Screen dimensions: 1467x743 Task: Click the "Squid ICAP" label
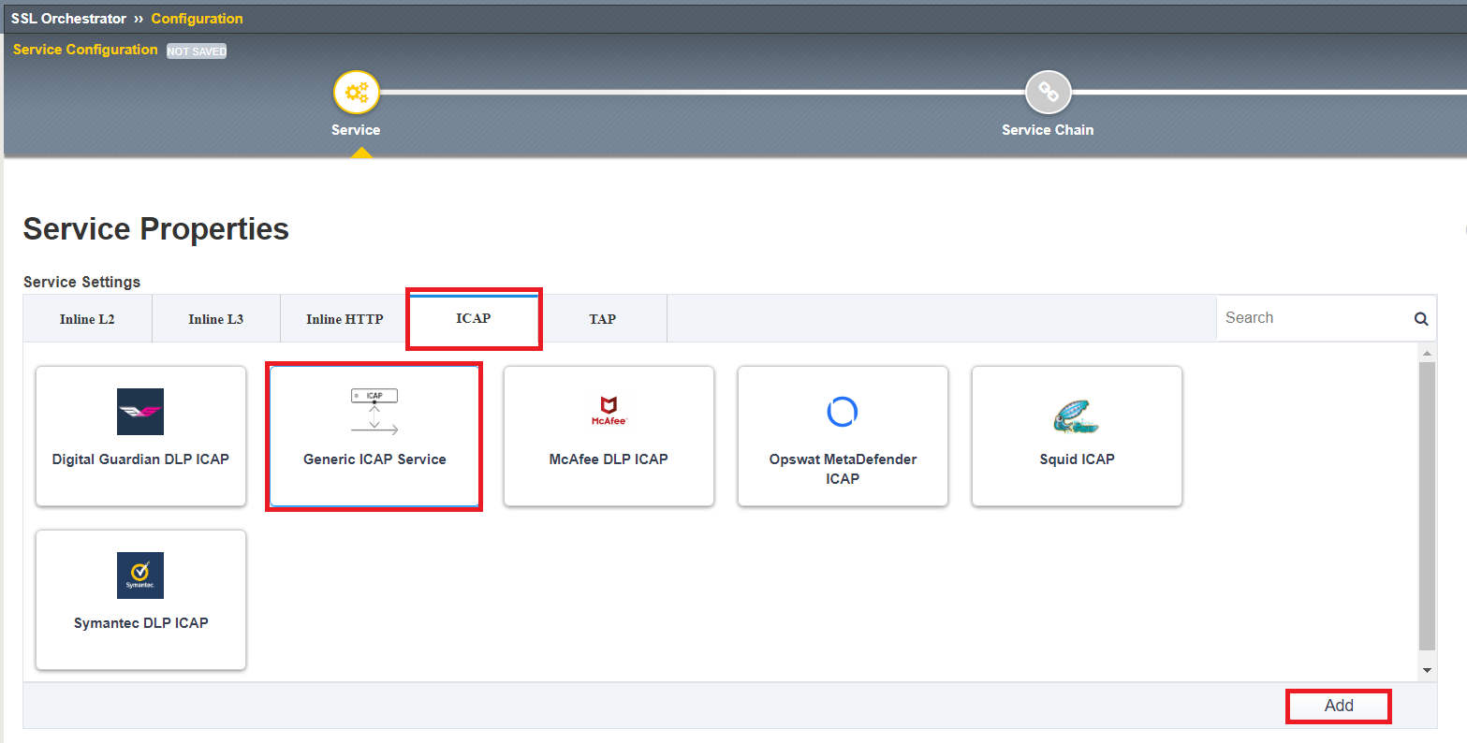[x=1077, y=459]
